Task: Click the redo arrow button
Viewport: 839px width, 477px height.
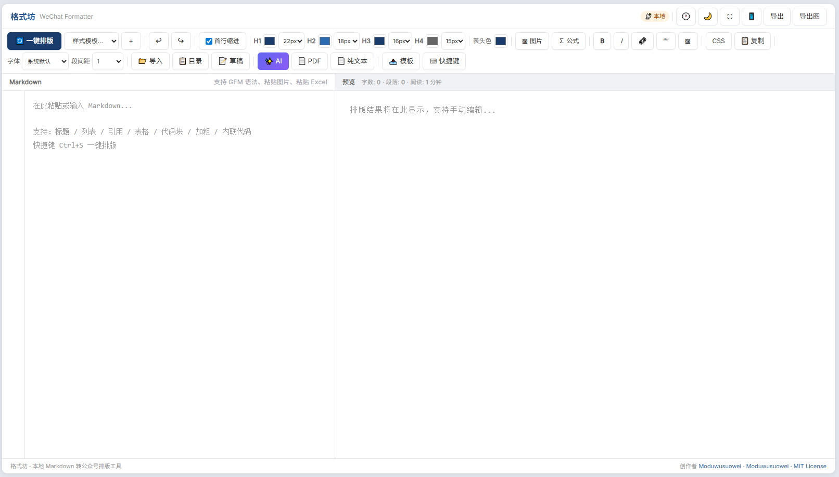Action: [181, 41]
